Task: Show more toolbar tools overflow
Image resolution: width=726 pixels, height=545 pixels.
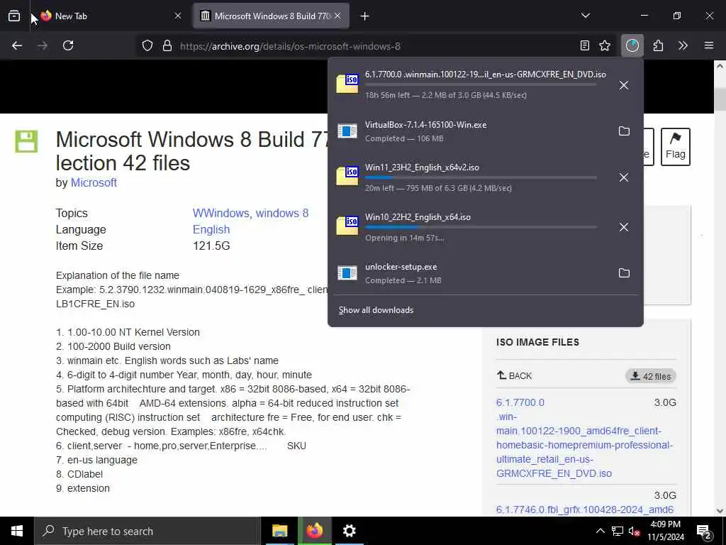Action: click(683, 45)
